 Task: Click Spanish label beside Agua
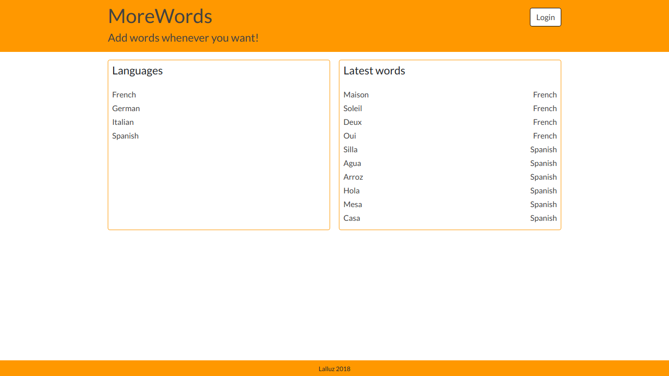(543, 163)
